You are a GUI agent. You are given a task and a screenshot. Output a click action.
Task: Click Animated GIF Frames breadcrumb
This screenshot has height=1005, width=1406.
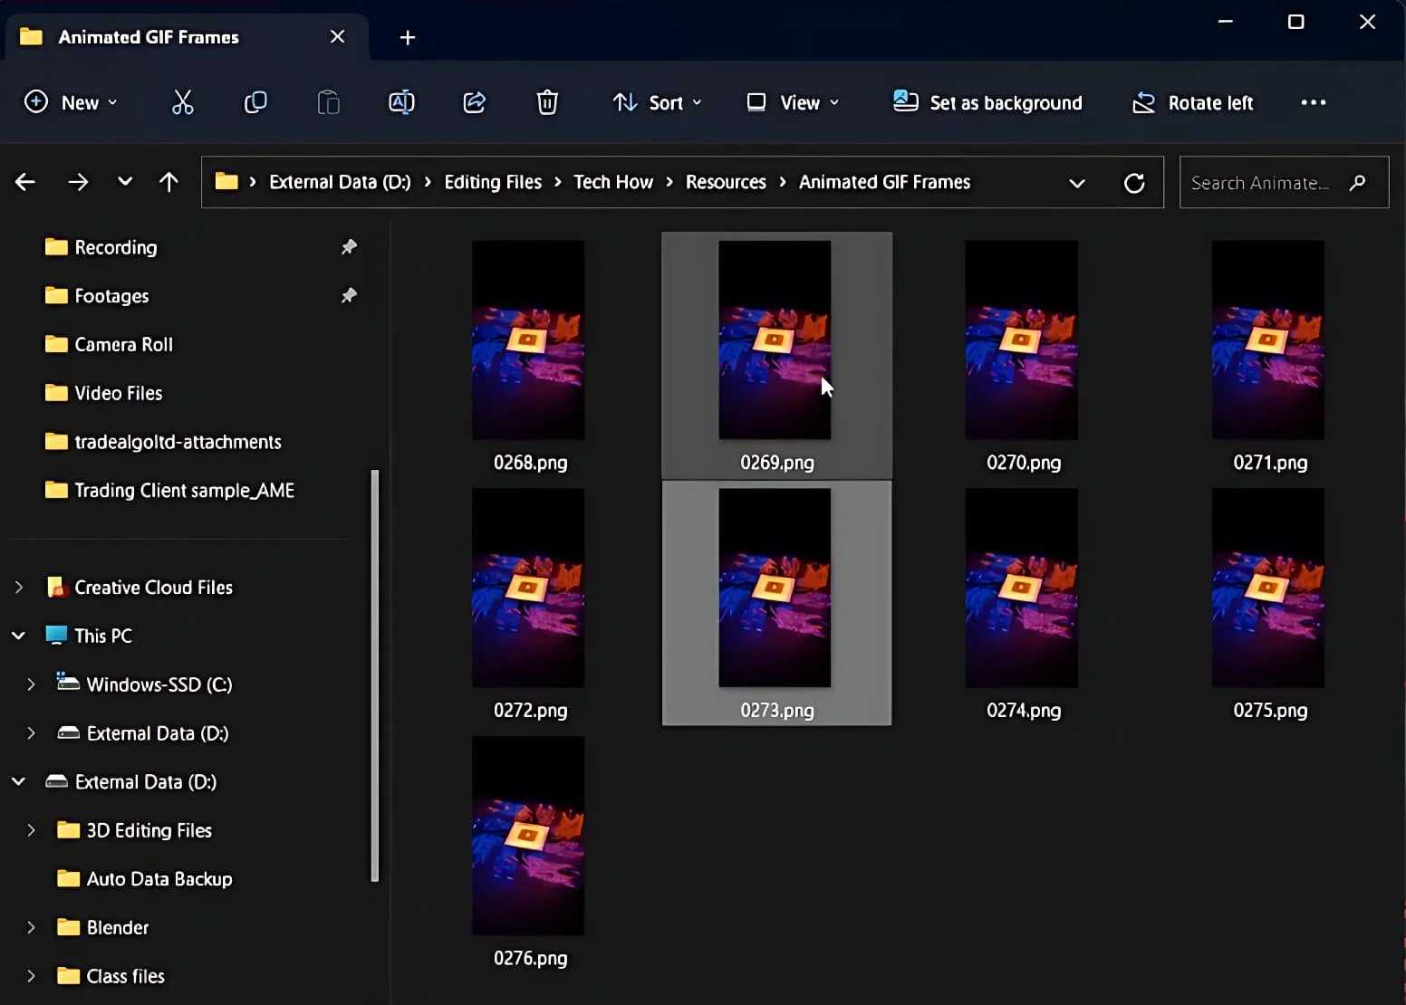tap(884, 182)
